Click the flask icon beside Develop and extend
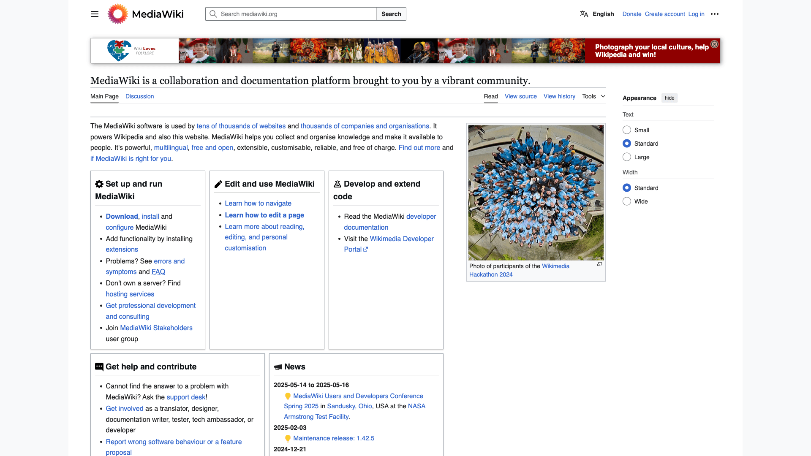Screen dimensions: 811x456 (x=337, y=184)
